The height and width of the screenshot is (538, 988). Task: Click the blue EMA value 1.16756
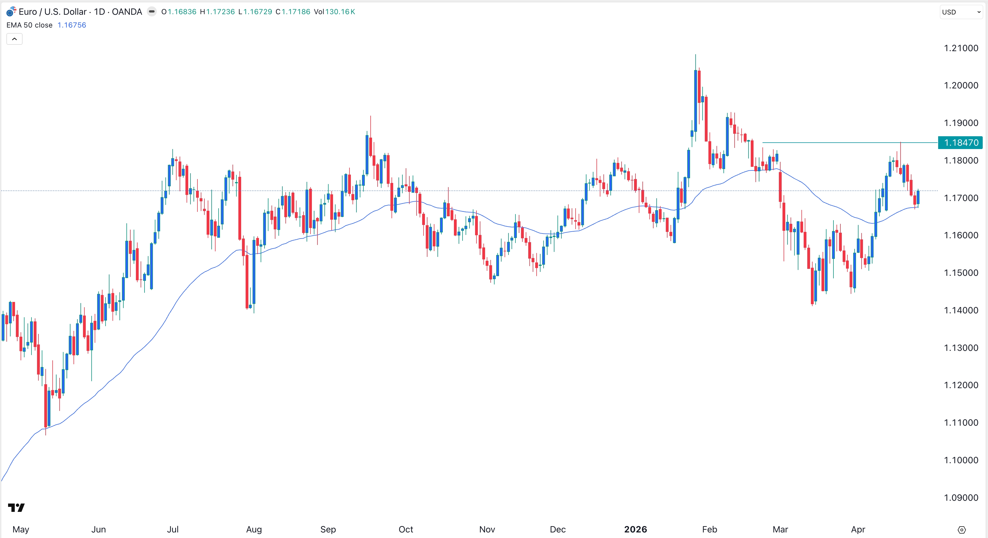click(x=71, y=25)
